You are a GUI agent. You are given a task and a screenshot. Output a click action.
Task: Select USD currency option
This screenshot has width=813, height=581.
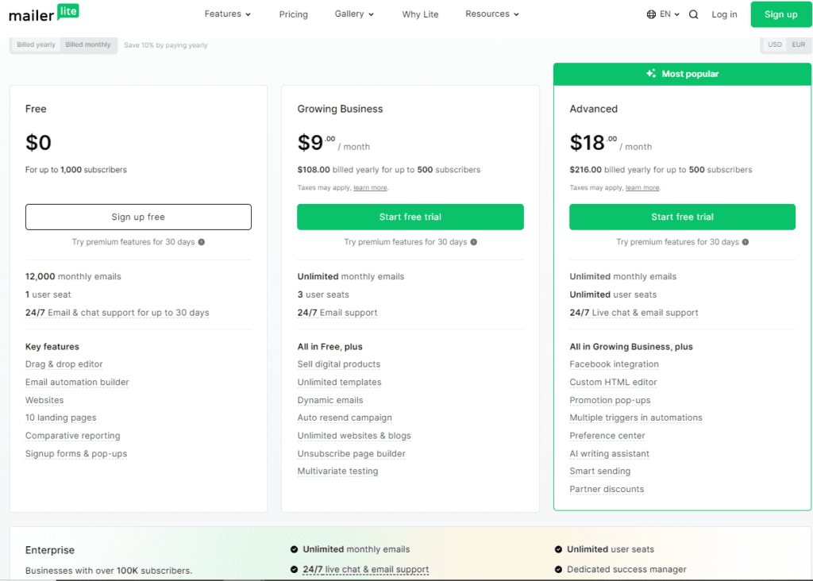pyautogui.click(x=774, y=44)
